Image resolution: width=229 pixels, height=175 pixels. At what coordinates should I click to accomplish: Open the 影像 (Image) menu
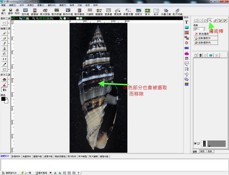tap(32, 6)
